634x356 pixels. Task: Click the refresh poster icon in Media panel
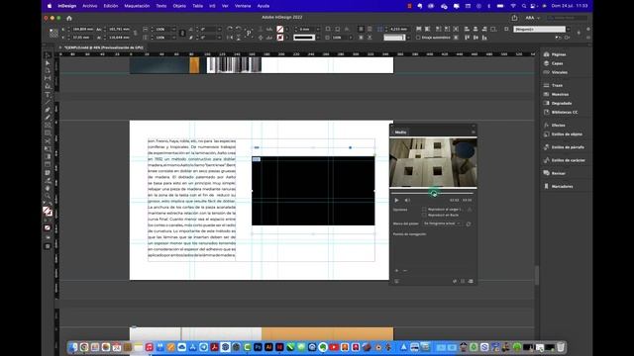click(x=469, y=224)
